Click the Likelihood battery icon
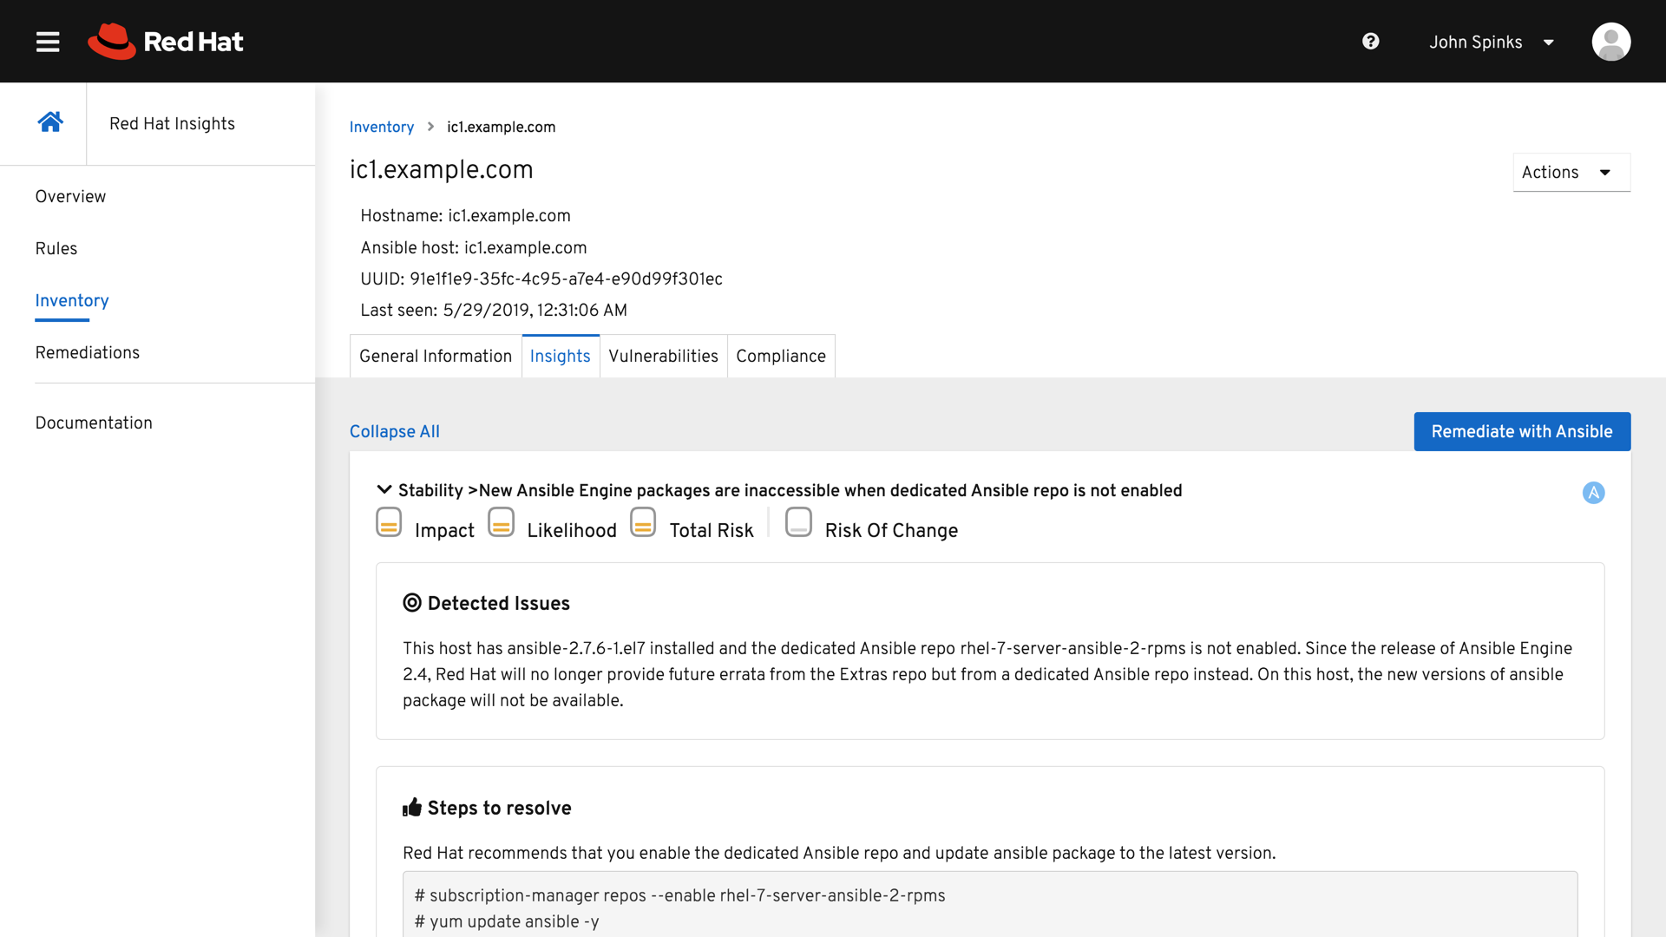Image resolution: width=1666 pixels, height=937 pixels. 501,523
